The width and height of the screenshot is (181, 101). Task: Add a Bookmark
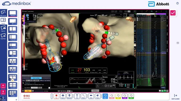pos(69,96)
